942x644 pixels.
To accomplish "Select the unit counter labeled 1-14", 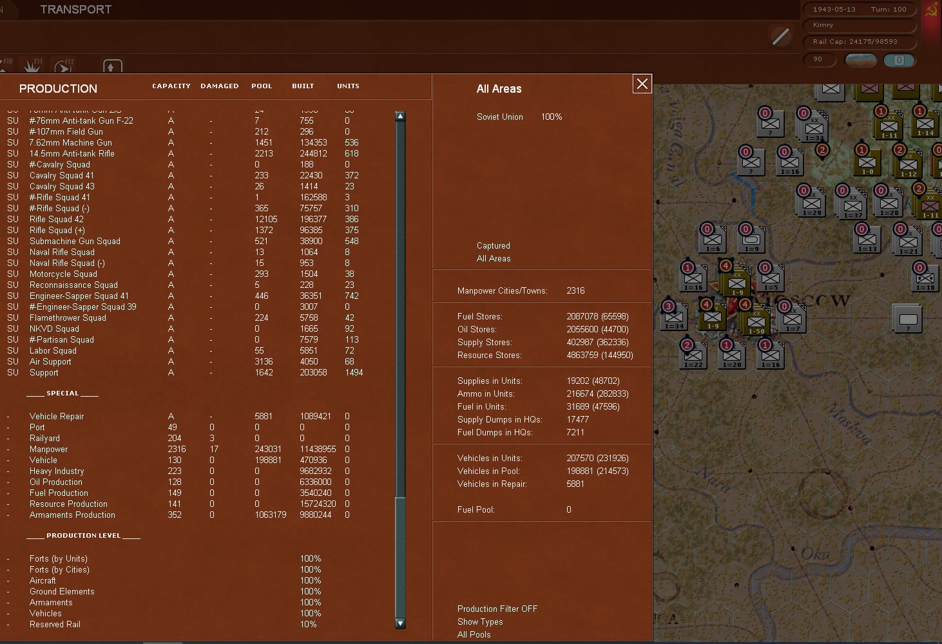I will [x=925, y=124].
